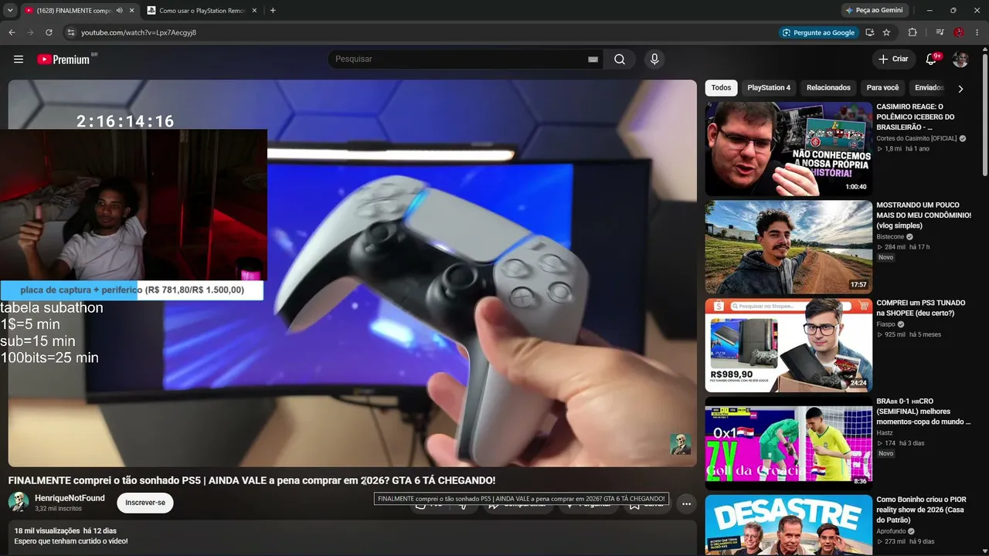Show more filter chips with the arrow
This screenshot has height=556, width=989.
[x=960, y=89]
